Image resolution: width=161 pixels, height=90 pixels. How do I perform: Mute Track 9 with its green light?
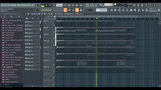click(x=54, y=38)
